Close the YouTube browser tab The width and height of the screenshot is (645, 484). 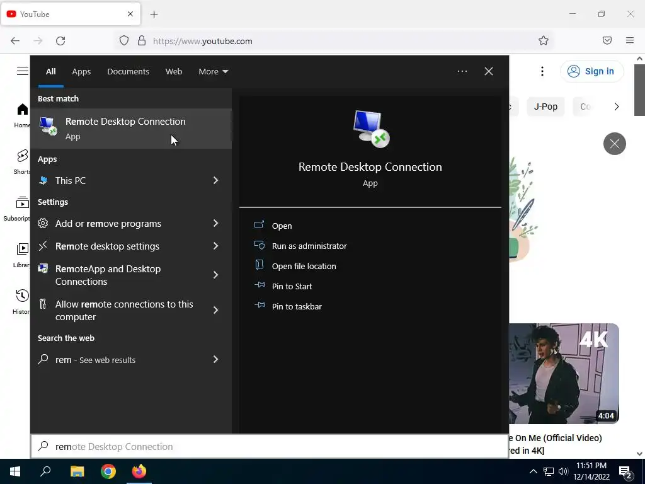pos(130,14)
